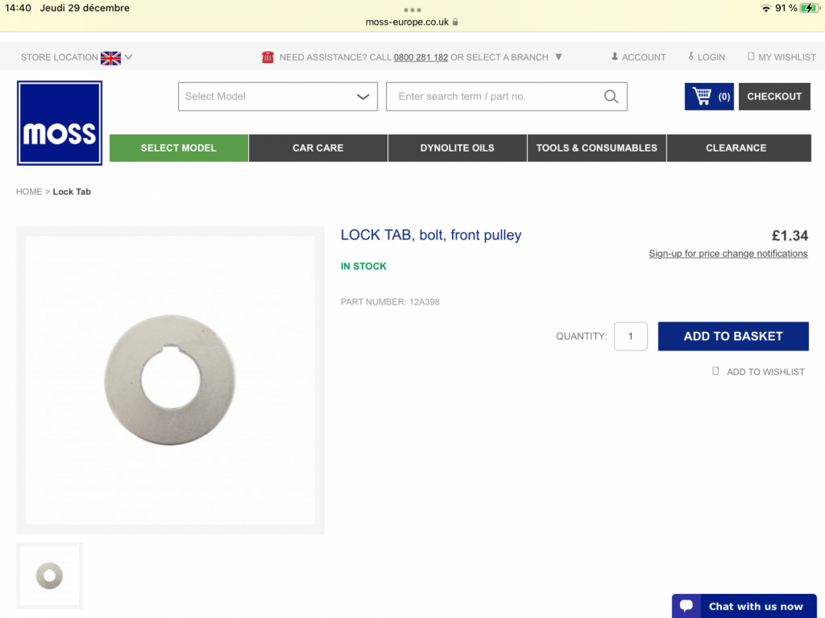825x618 pixels.
Task: Click the wishlist icon in header
Action: (x=751, y=56)
